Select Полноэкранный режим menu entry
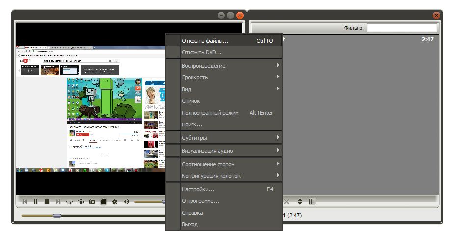Image resolution: width=467 pixels, height=246 pixels. 223,113
